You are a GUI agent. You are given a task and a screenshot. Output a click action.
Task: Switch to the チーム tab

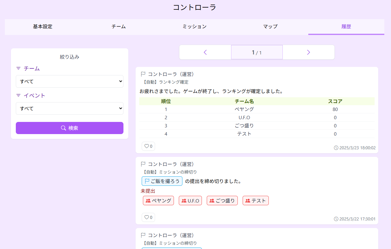pos(119,27)
